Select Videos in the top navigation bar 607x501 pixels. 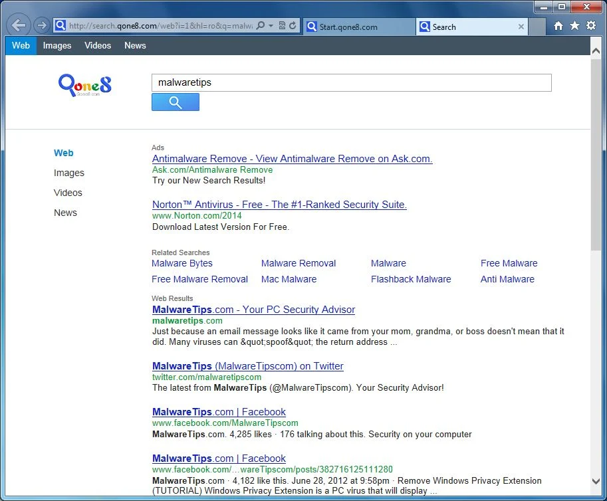pyautogui.click(x=98, y=46)
